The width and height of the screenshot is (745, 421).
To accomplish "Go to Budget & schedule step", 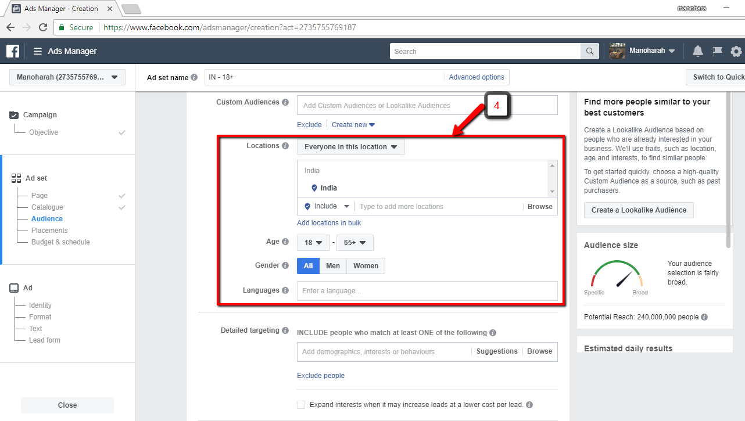I will click(60, 242).
